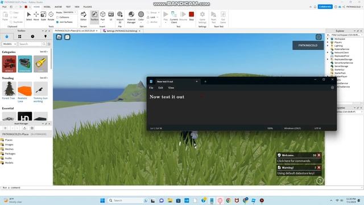Select the Select tool in ribbon
The height and width of the screenshot is (205, 364).
coord(29,17)
